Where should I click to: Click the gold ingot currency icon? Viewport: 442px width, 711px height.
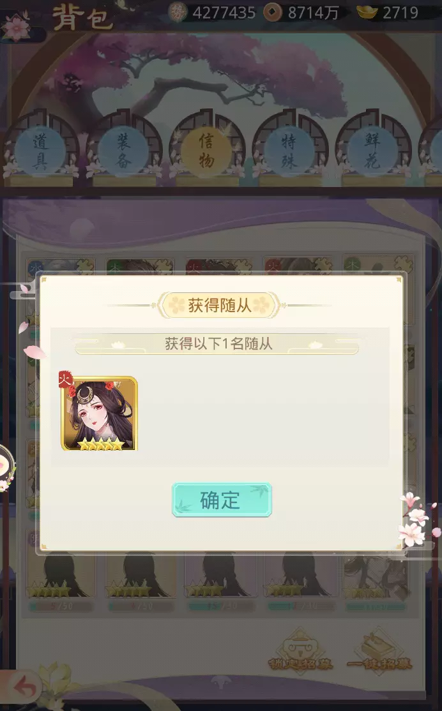(x=367, y=11)
